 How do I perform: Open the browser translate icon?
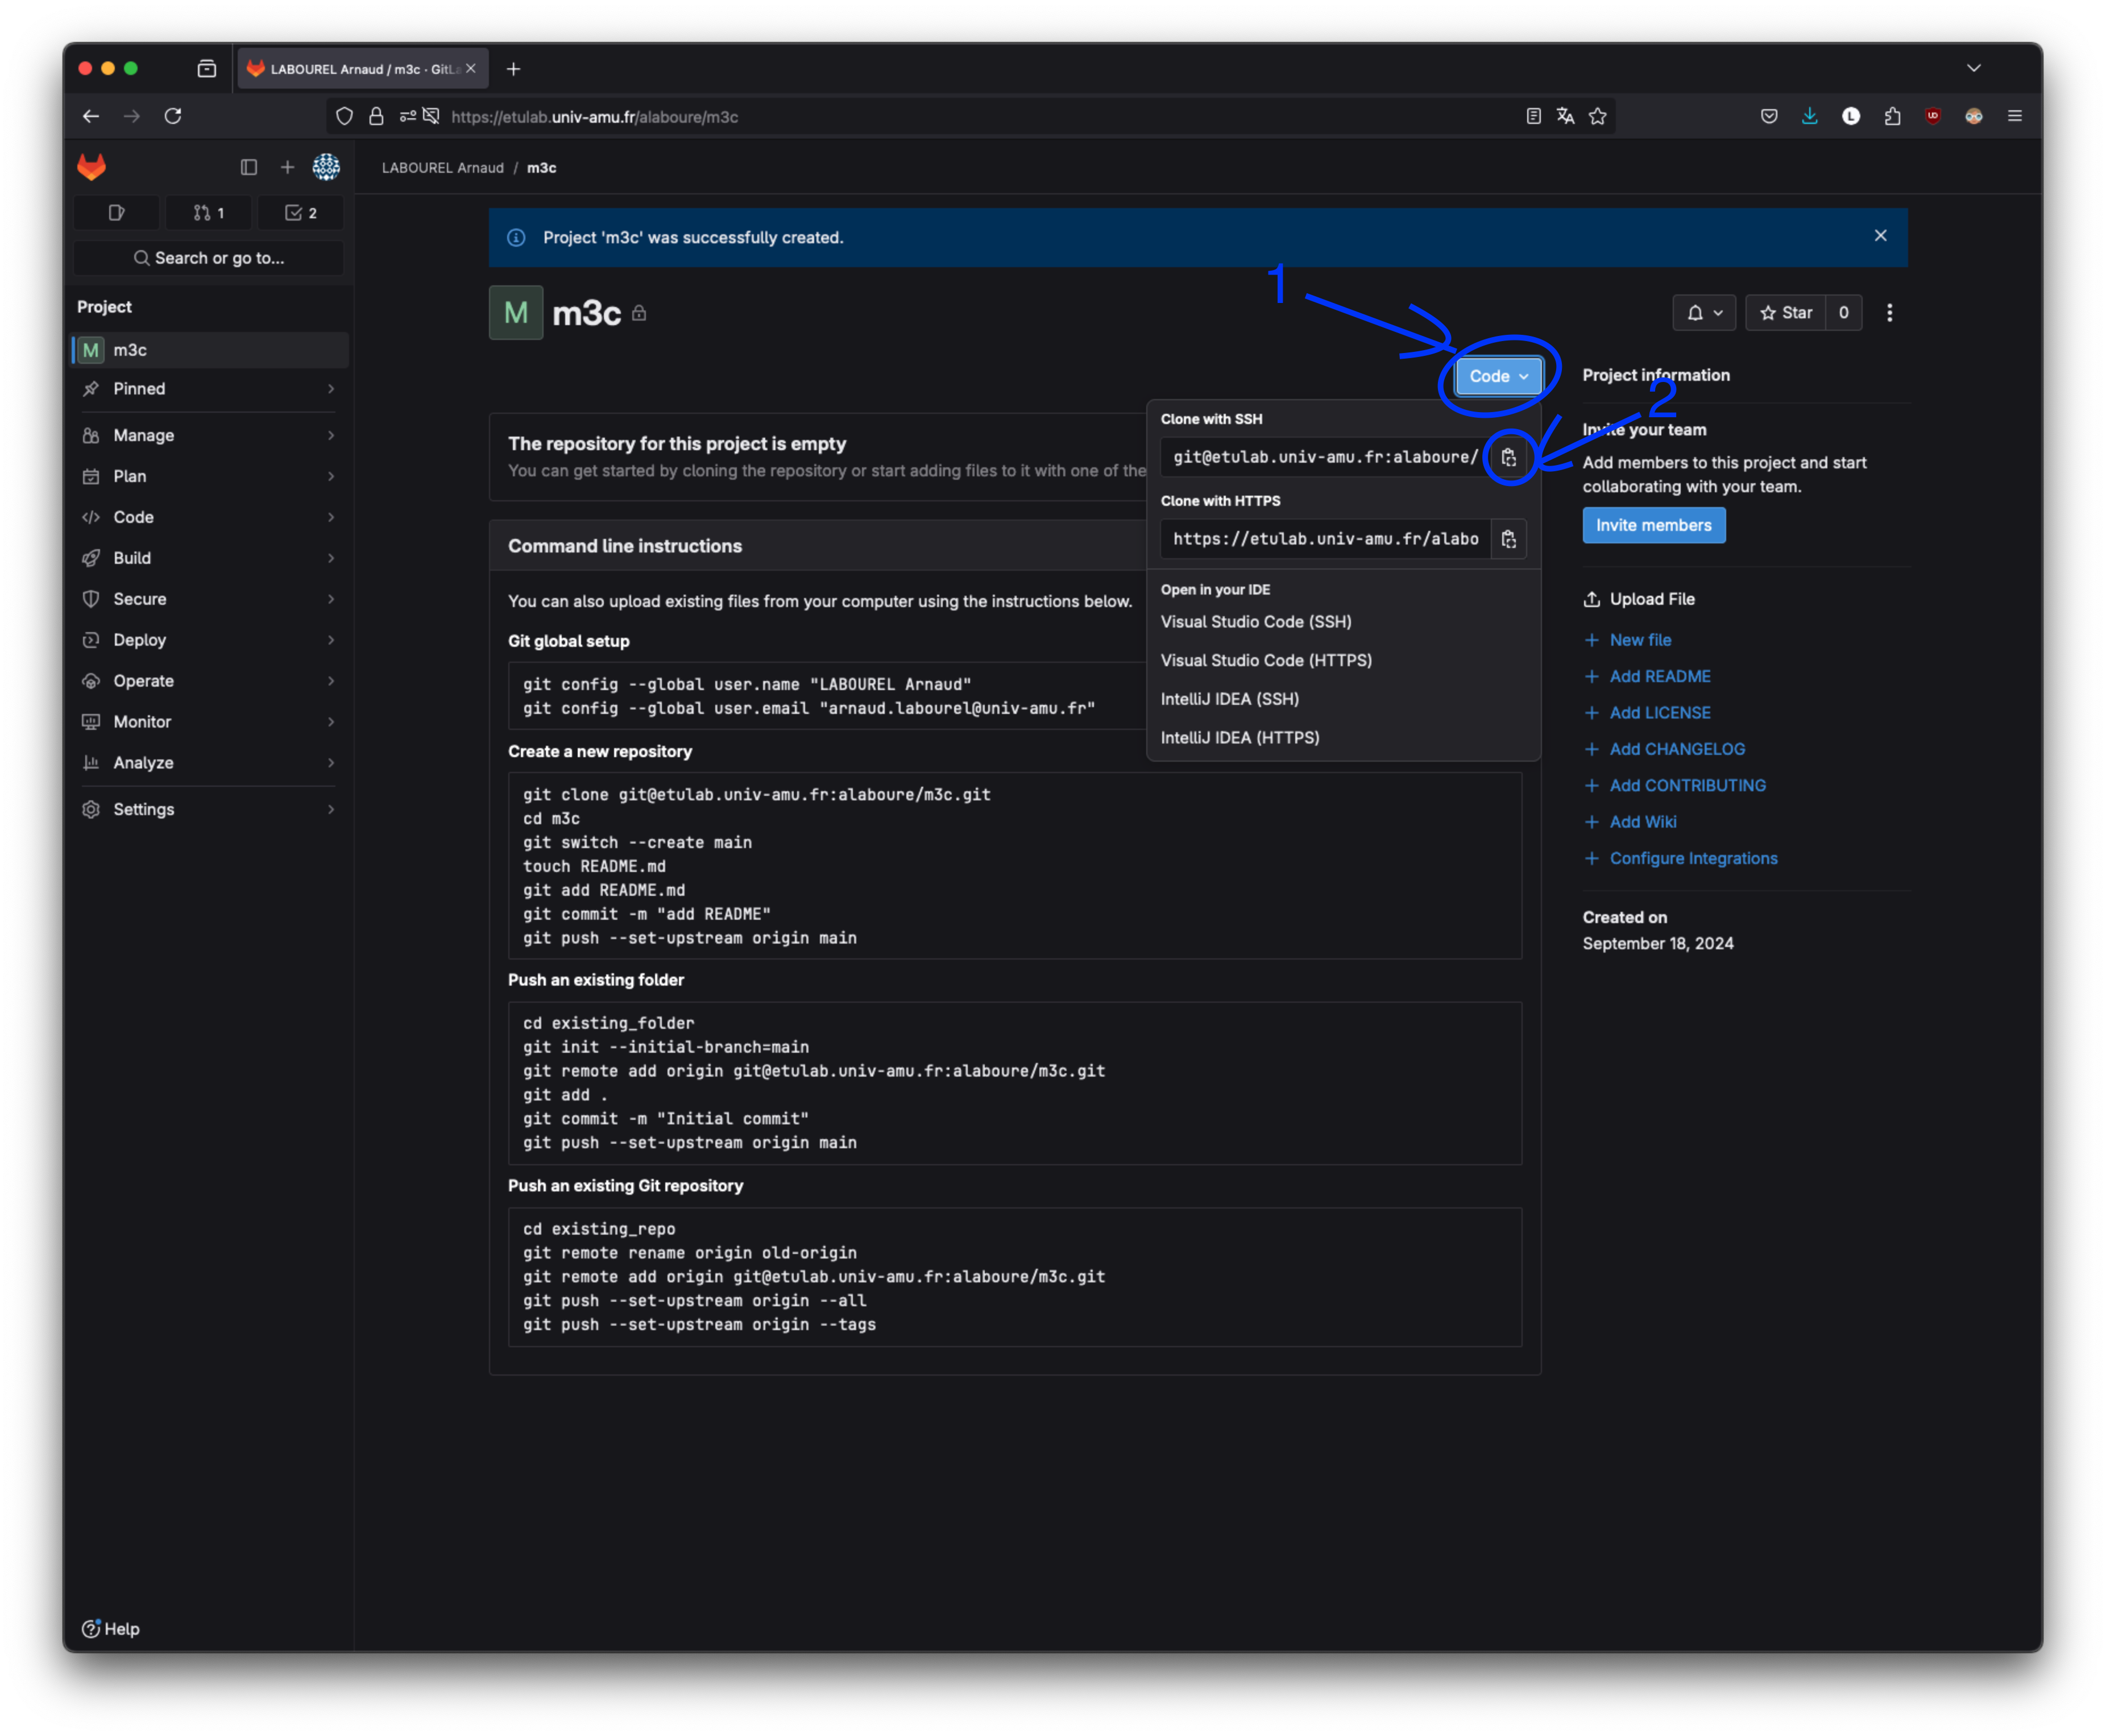1566,116
